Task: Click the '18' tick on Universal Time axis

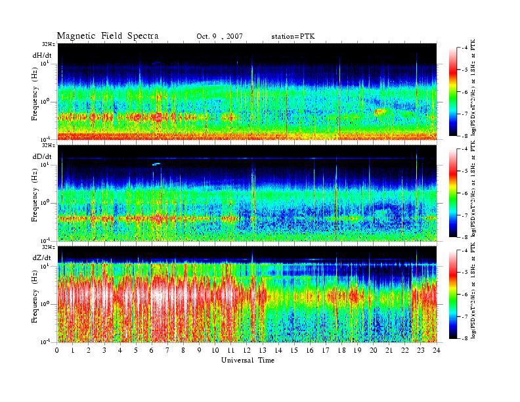Action: click(341, 350)
